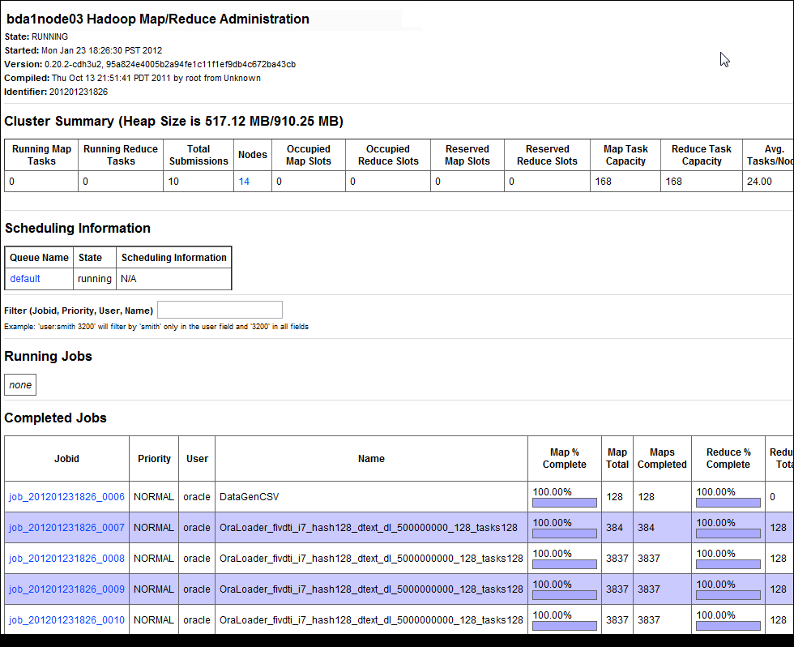Click the User column header

point(197,459)
